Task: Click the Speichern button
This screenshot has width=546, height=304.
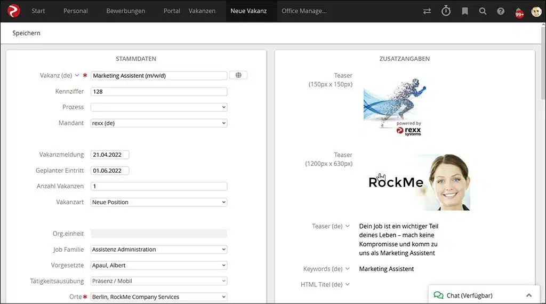Action: [27, 33]
